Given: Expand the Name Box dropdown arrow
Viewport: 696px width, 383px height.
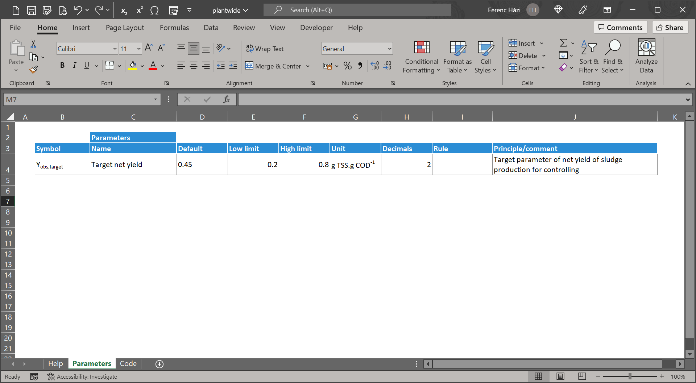Looking at the screenshot, I should click(x=156, y=99).
